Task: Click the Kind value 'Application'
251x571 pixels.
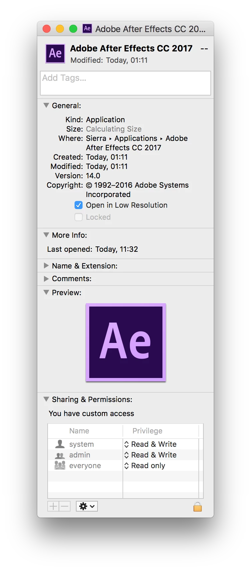Action: point(106,120)
